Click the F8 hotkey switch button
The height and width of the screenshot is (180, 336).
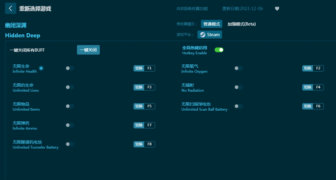(144, 144)
